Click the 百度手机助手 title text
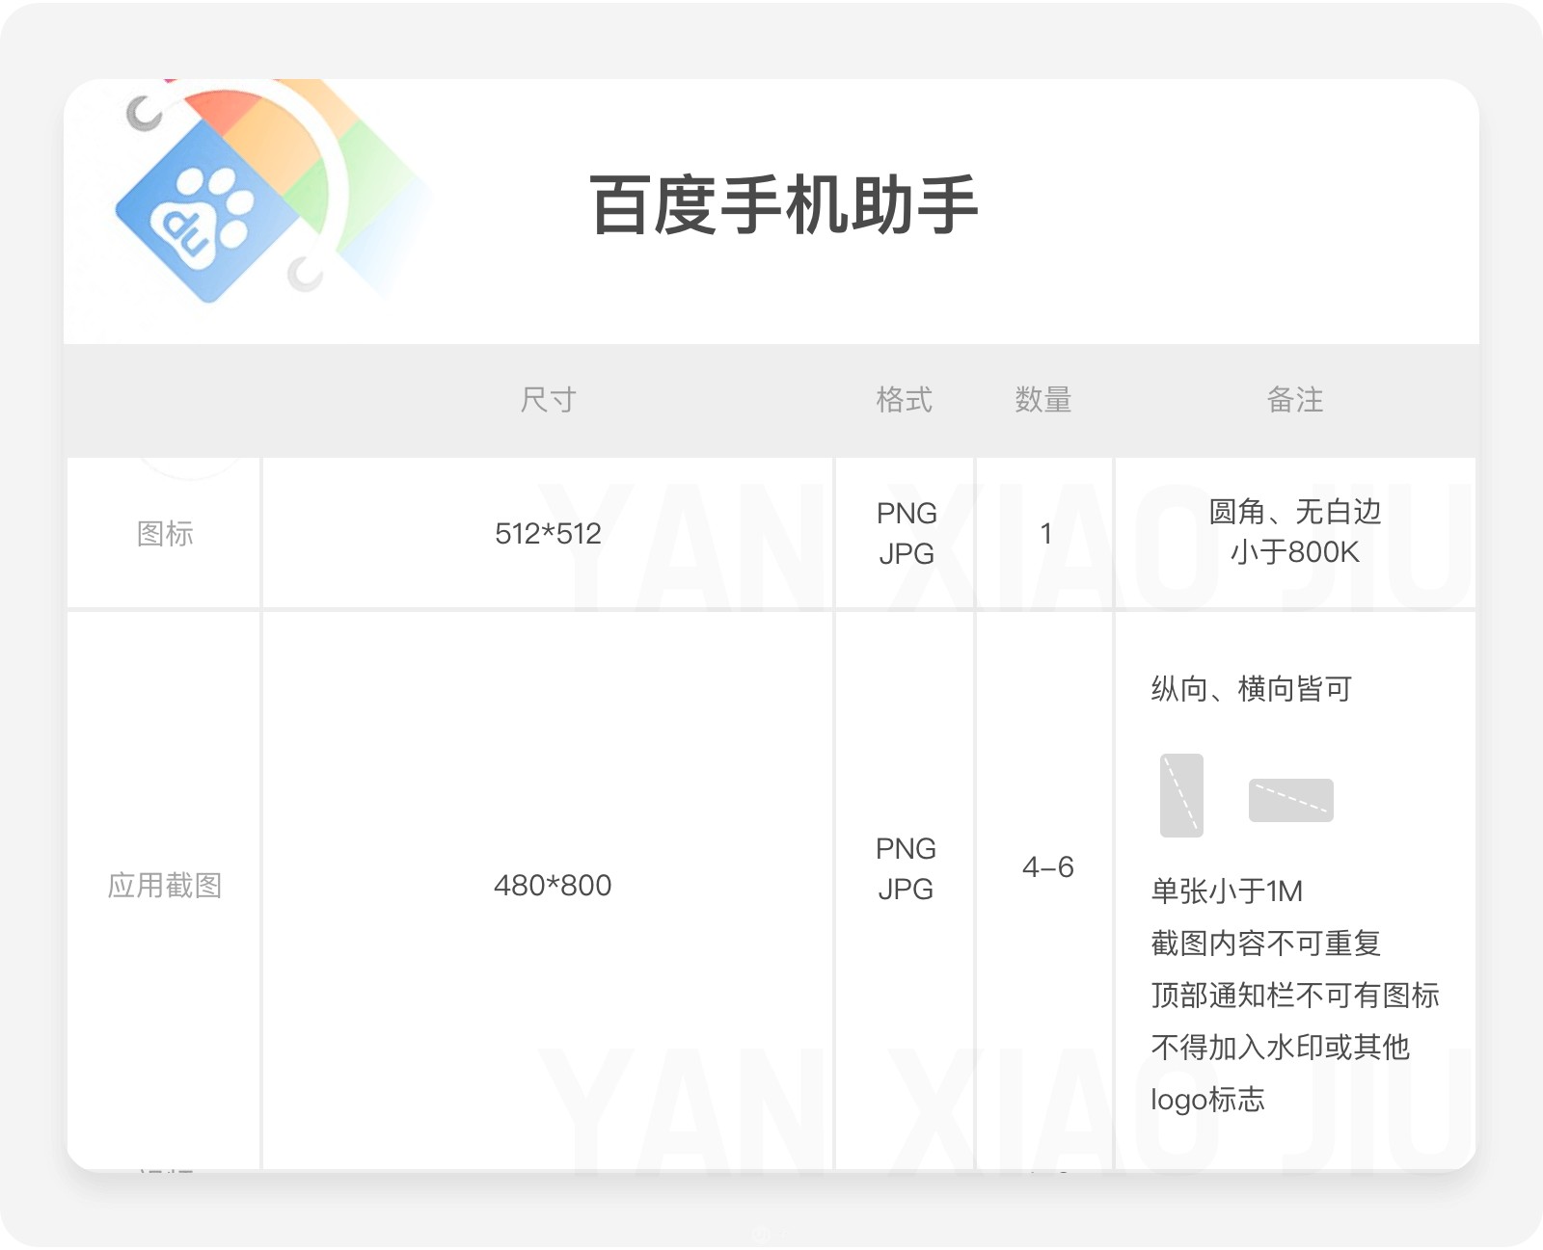1543x1250 pixels. click(783, 205)
